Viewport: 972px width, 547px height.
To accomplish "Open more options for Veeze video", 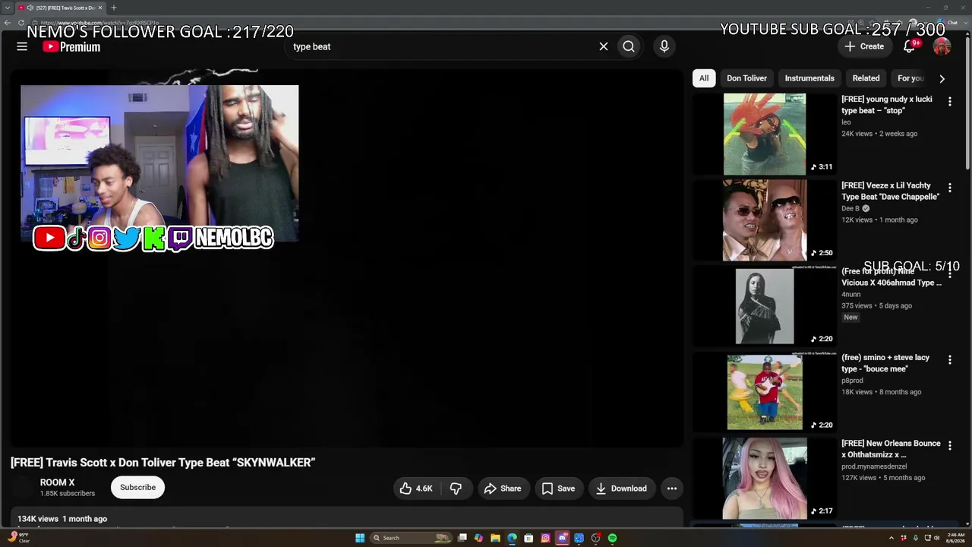I will (x=949, y=188).
